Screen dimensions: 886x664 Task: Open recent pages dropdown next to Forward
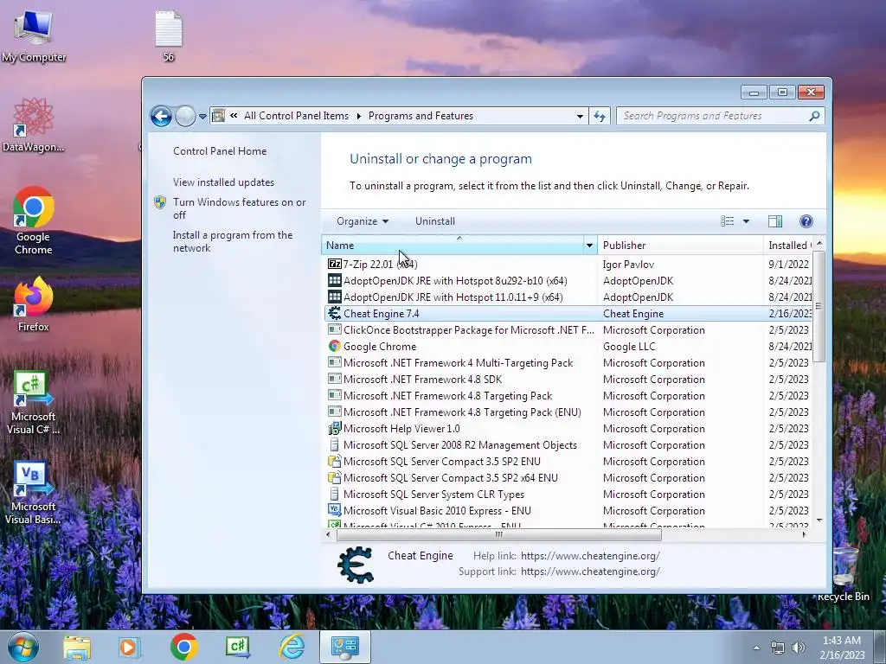(x=202, y=117)
